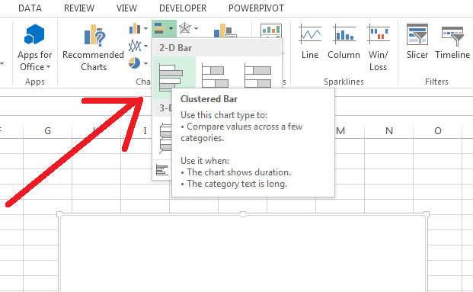Select column I header

[145, 130]
